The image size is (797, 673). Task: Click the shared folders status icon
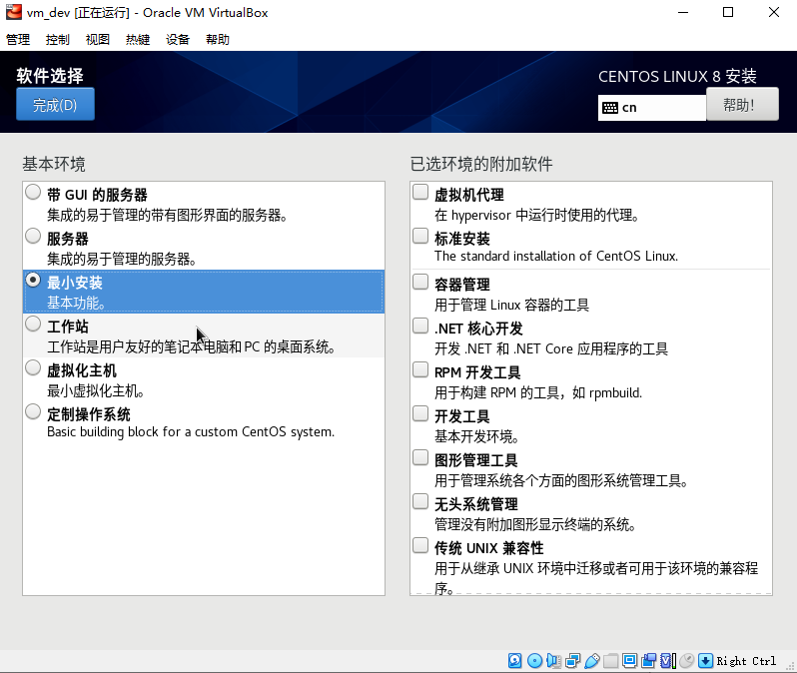click(x=611, y=660)
